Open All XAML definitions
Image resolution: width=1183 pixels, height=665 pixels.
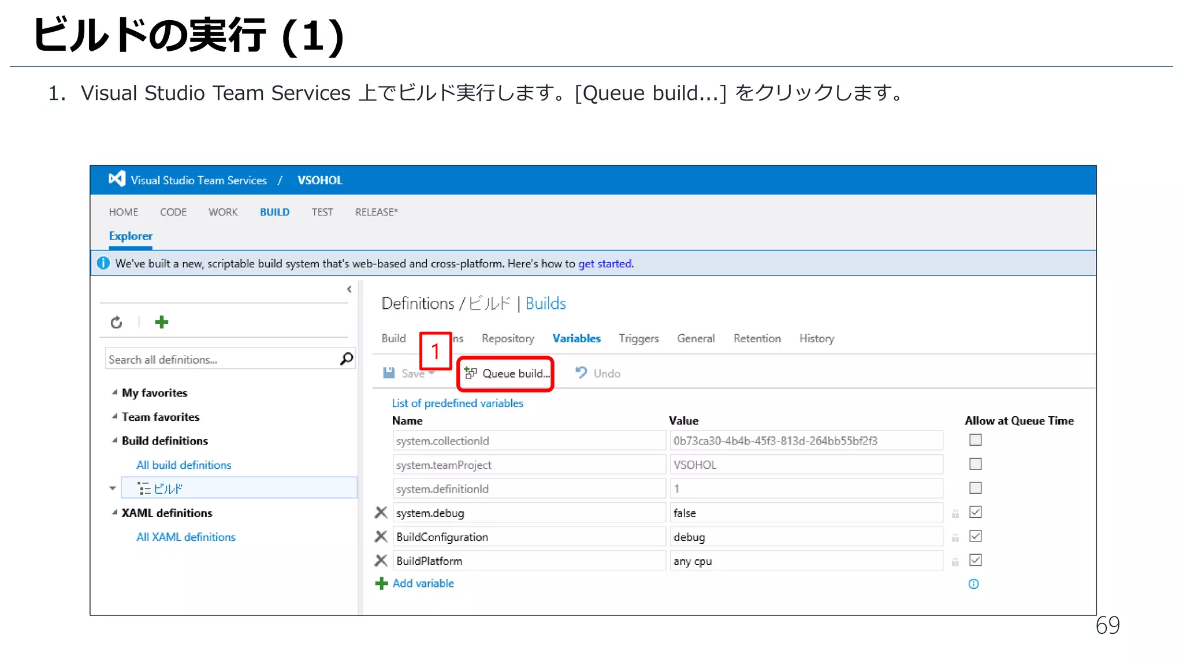pos(186,537)
